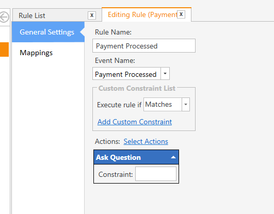
Task: Close the Rule List tab
Action: point(92,15)
